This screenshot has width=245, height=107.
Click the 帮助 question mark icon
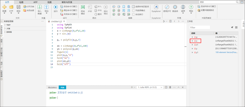click(x=191, y=7)
